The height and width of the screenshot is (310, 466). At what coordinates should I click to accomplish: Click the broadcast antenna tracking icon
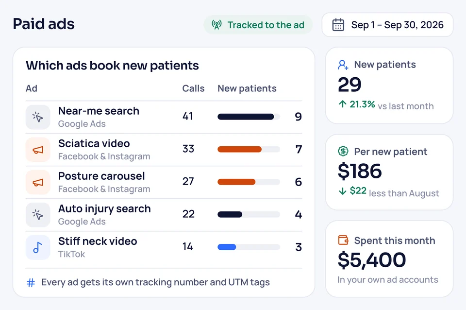[x=216, y=25]
